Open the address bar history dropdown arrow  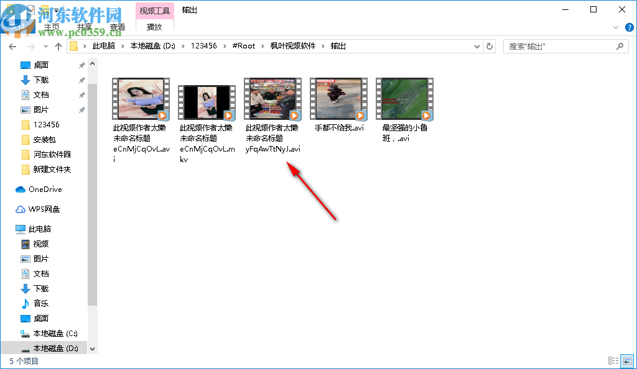tap(477, 46)
